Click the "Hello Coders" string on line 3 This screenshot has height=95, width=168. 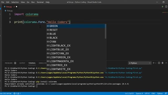57,22
